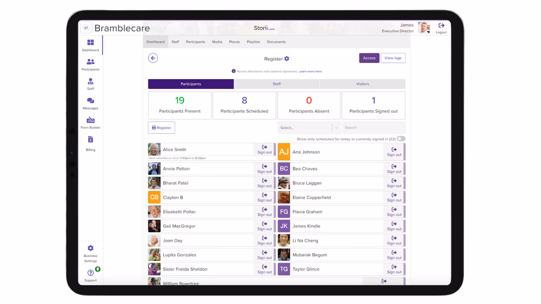Click the Search input field
Viewport: 541px width, 304px height.
coord(373,128)
